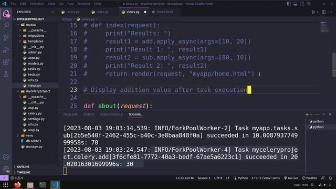Click the Explorer more actions ellipsis
The width and height of the screenshot is (336, 189).
tap(52, 12)
